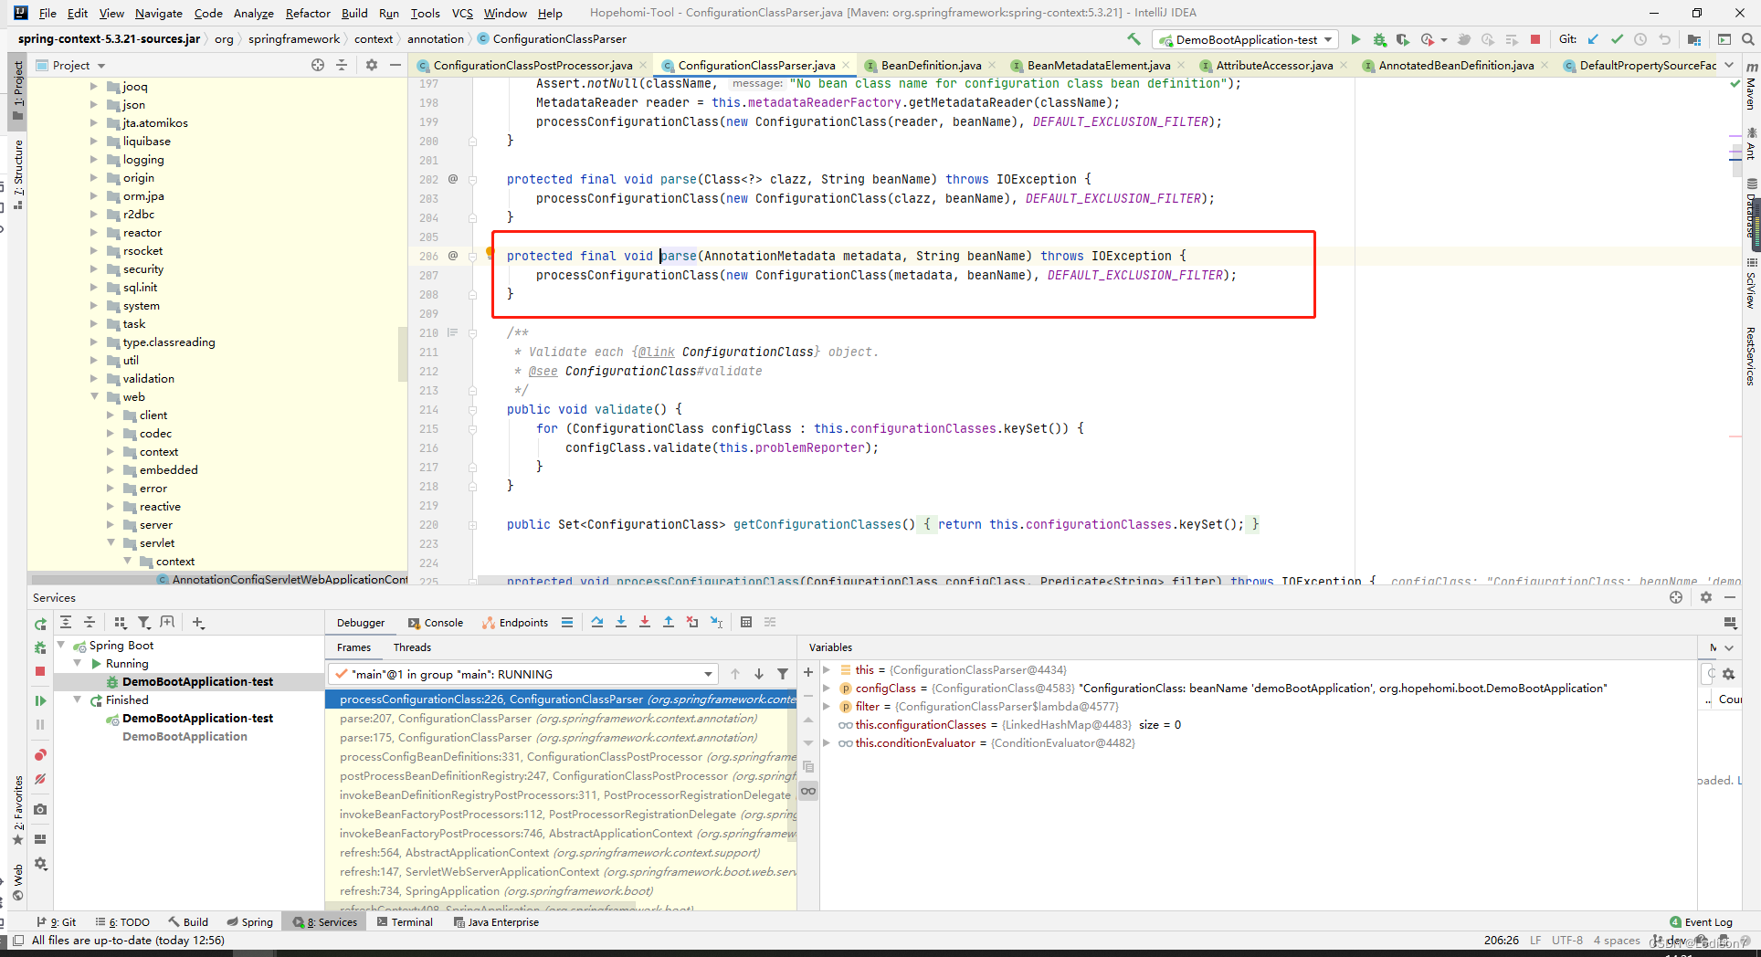Click the Step Into arrow icon

[x=621, y=622]
